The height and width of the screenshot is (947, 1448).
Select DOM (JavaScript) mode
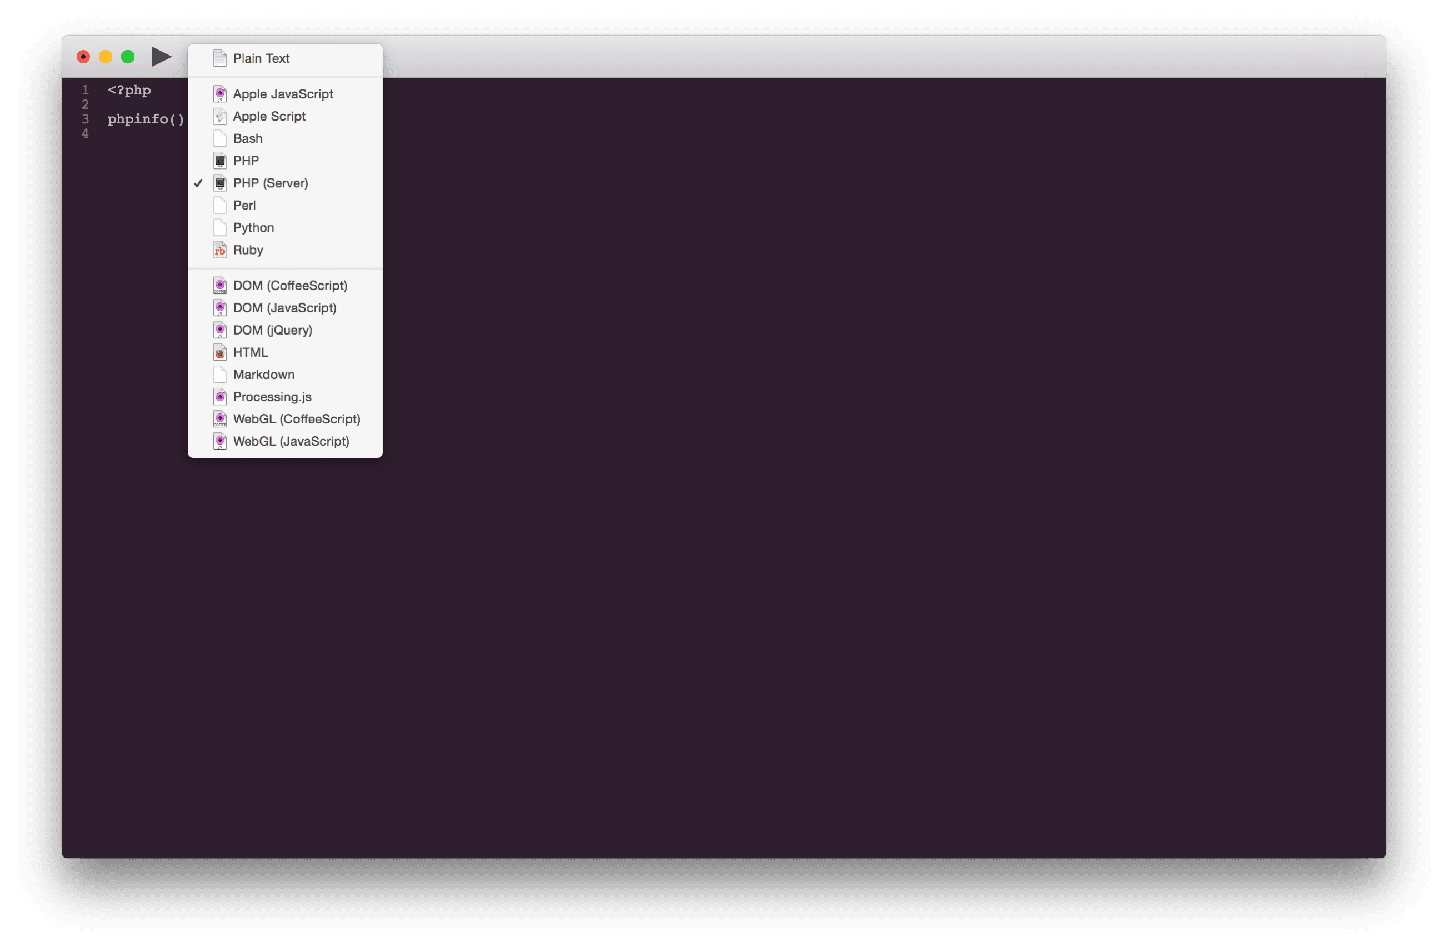[x=286, y=308]
